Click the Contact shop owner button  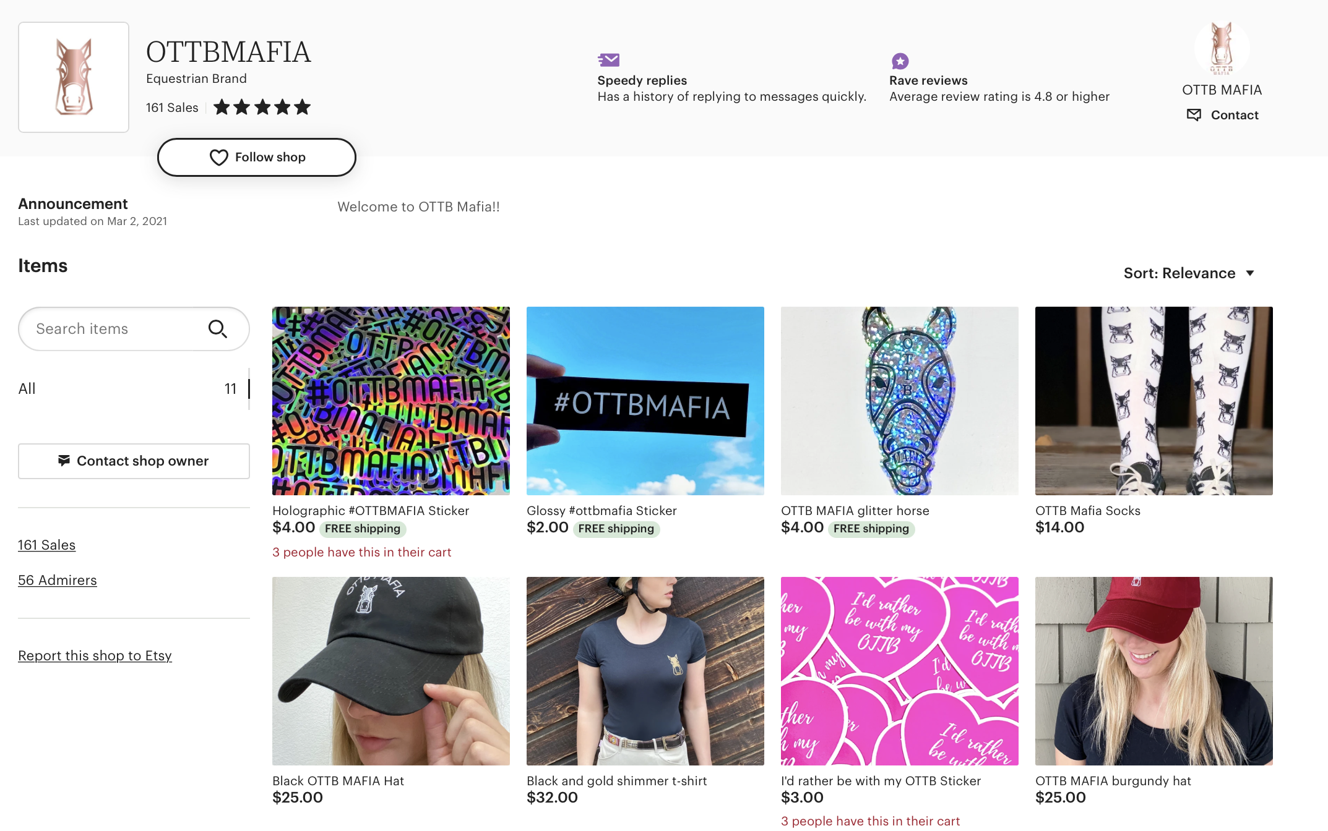pos(134,461)
